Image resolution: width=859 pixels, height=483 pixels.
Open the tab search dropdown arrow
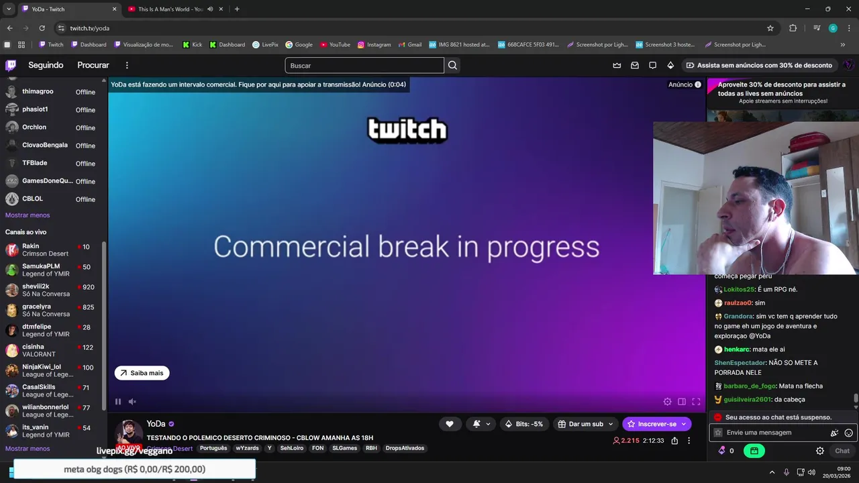[9, 9]
